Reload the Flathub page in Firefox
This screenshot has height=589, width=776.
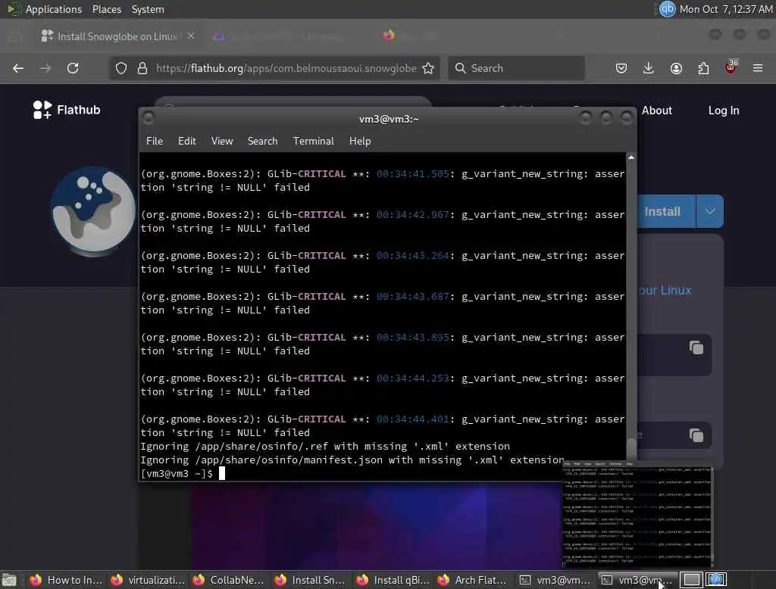pyautogui.click(x=73, y=68)
